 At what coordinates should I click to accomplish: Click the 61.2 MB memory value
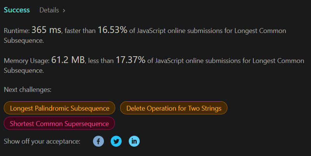coord(68,60)
